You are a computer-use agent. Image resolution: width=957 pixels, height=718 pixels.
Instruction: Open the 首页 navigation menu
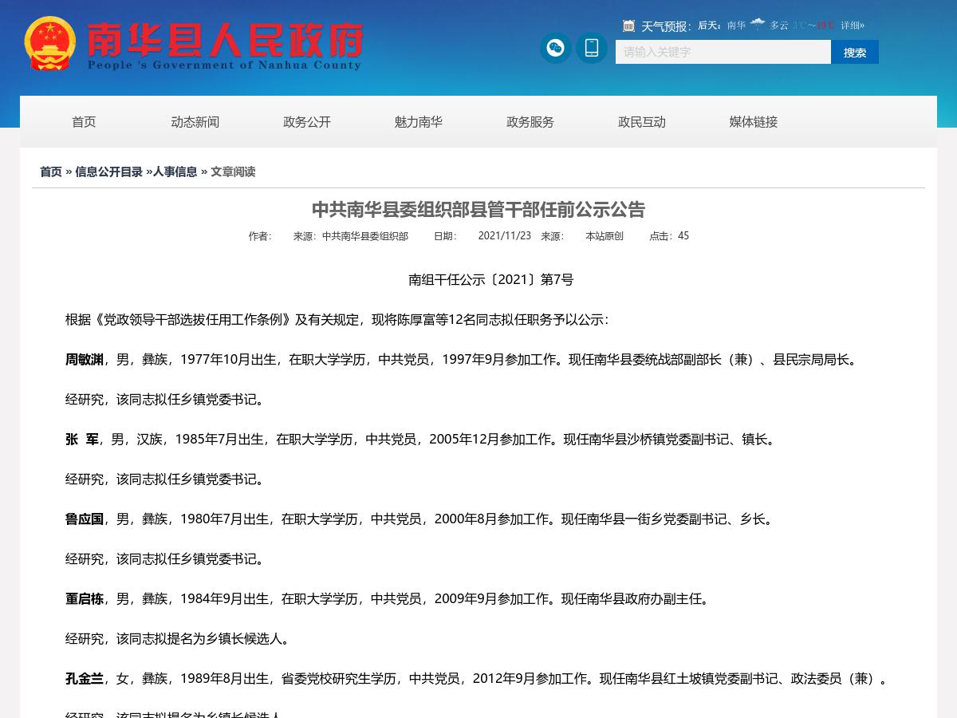point(84,122)
